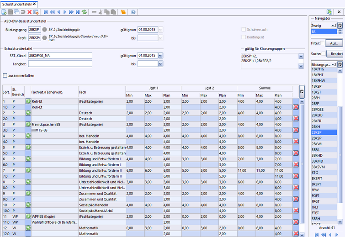Screen dimensions: 345x237
Task: Click the red X delete icon in toolbar
Action: coord(29,12)
